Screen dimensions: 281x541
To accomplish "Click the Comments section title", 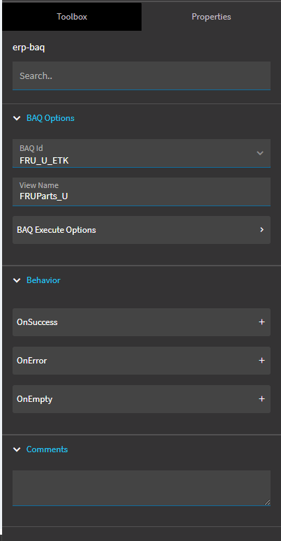I will (47, 449).
